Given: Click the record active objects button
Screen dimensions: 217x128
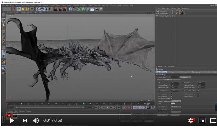Looking at the screenshot, I should (127, 107).
